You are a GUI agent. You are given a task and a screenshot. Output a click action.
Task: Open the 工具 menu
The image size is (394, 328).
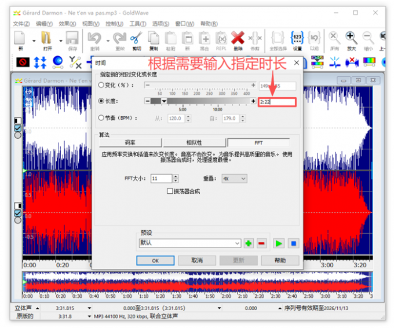point(138,24)
